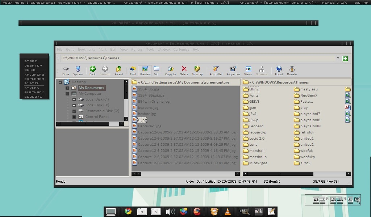Expand Removable Disk (G:) node
The height and width of the screenshot is (217, 371).
[x=74, y=111]
